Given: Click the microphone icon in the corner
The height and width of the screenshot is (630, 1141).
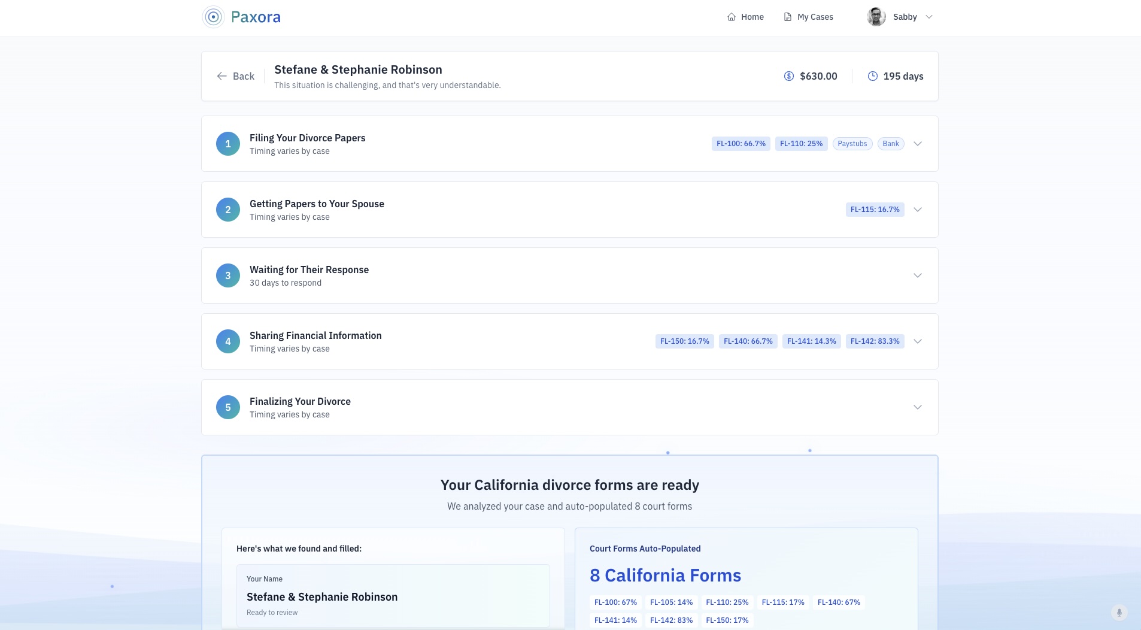Looking at the screenshot, I should click(1119, 612).
